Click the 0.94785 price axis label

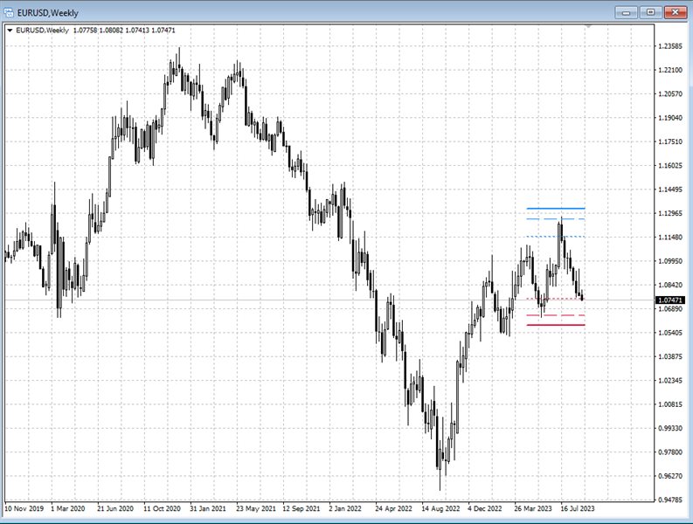(670, 500)
